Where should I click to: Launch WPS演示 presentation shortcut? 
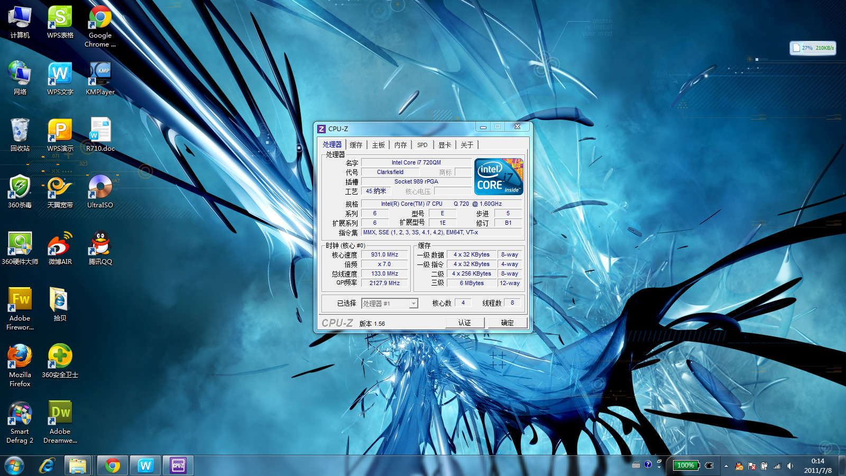pyautogui.click(x=60, y=134)
